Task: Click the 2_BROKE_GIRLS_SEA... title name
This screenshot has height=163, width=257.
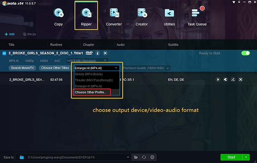Action: (27, 80)
